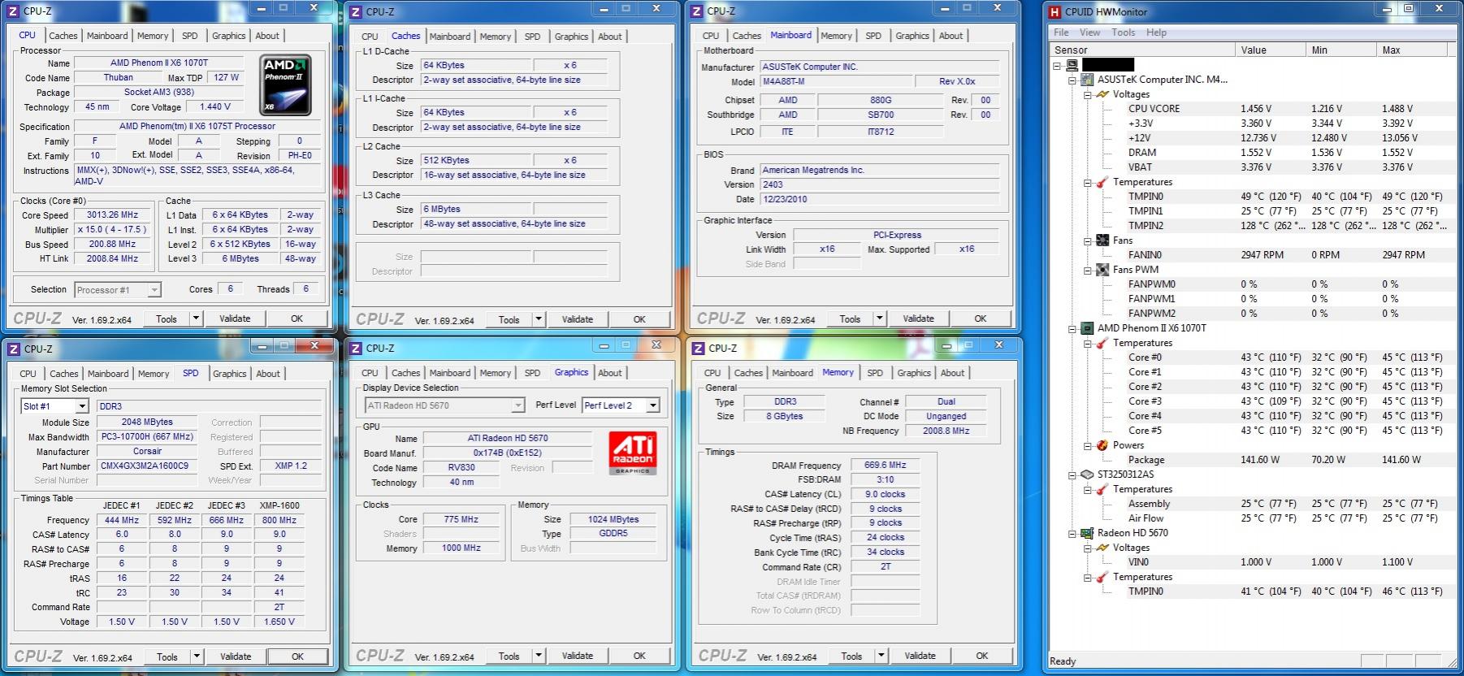Switch to Memory tab in CPU-Z Caches window

(x=495, y=37)
